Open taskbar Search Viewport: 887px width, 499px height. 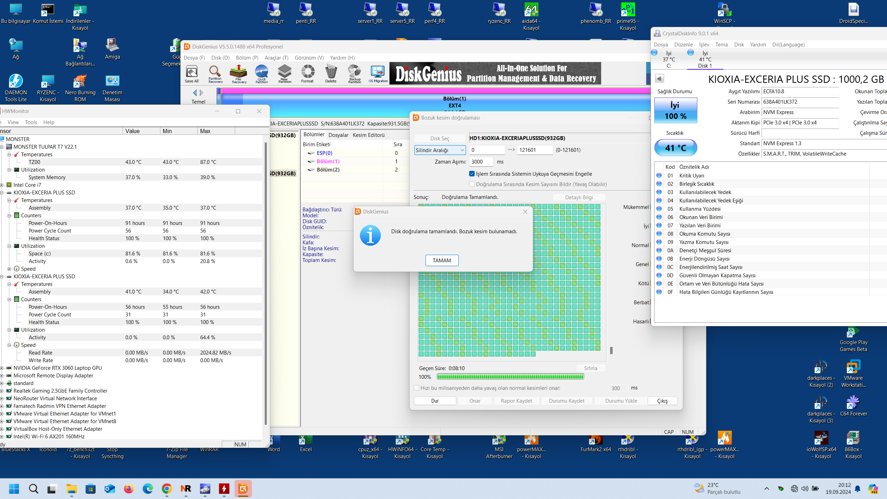34,489
